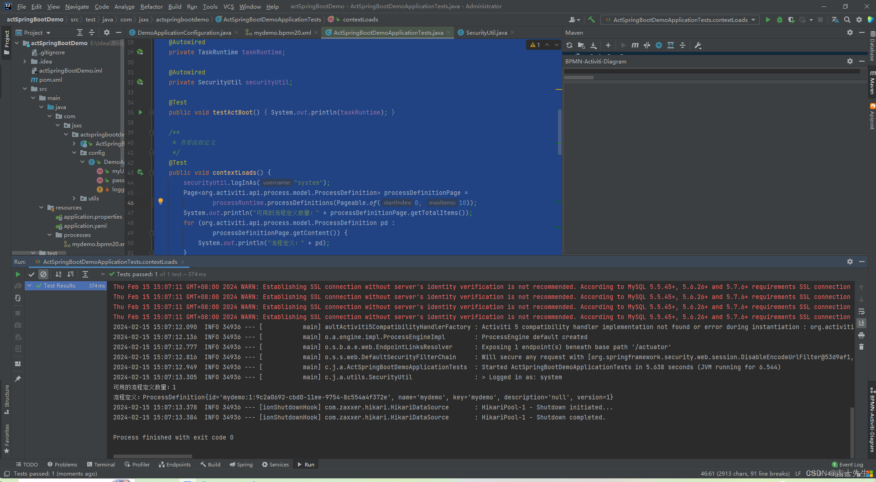Select application.yaml in Project tree
The width and height of the screenshot is (876, 482).
pos(85,226)
